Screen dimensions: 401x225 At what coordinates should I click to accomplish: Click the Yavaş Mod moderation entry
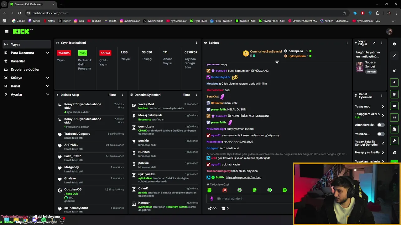[x=165, y=106]
